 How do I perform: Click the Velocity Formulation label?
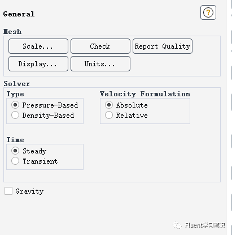(145, 94)
